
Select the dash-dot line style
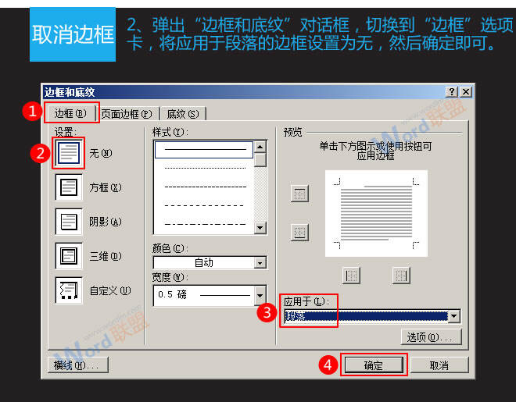coord(205,225)
